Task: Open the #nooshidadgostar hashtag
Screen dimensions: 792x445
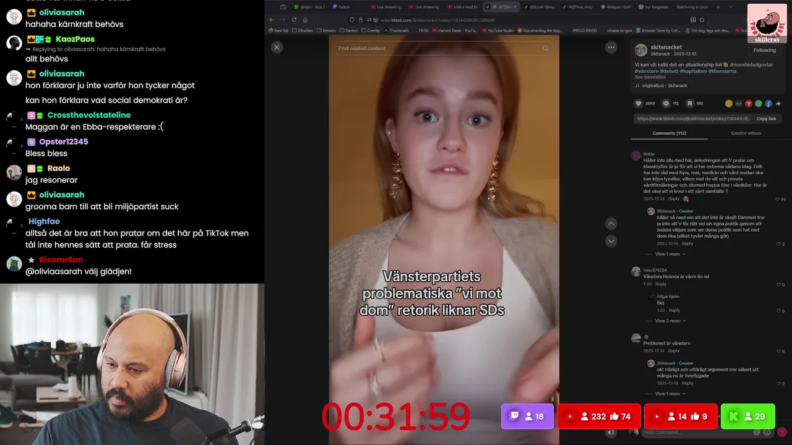Action: click(751, 64)
